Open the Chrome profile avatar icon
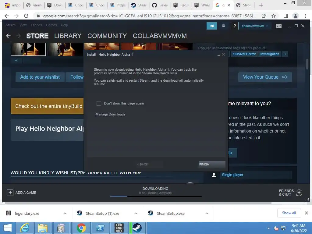 296,16
